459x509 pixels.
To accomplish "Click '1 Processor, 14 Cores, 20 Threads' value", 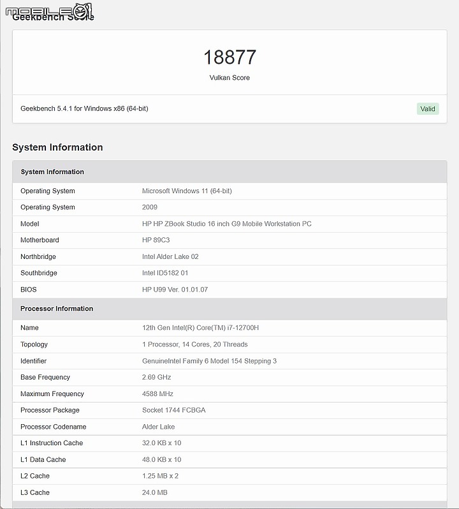I will click(x=195, y=344).
